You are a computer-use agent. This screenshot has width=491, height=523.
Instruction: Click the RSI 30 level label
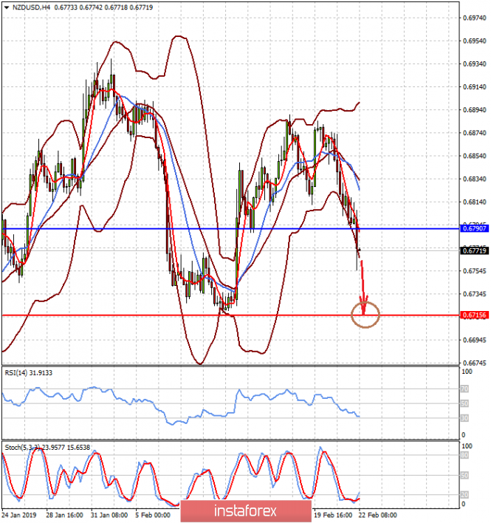click(464, 418)
